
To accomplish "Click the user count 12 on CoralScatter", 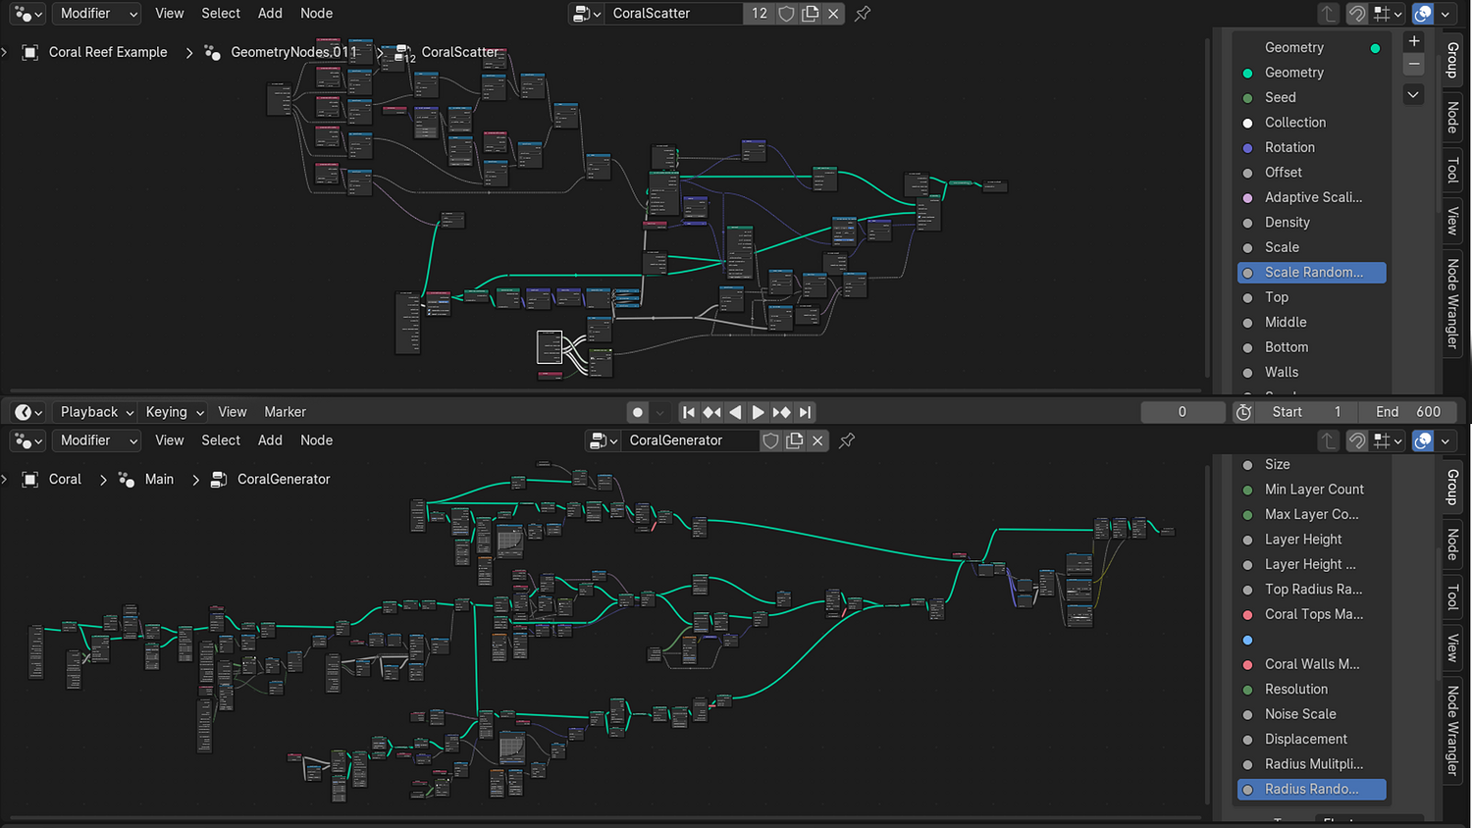I will point(759,14).
